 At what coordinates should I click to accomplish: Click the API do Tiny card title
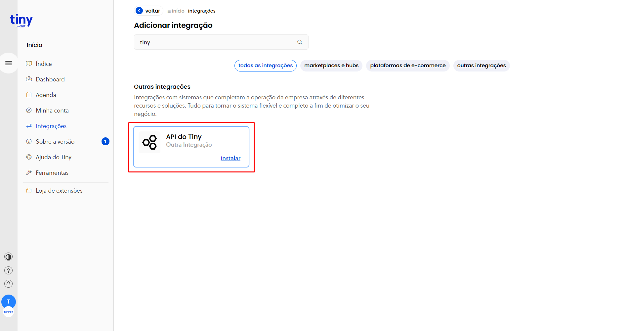coord(184,137)
